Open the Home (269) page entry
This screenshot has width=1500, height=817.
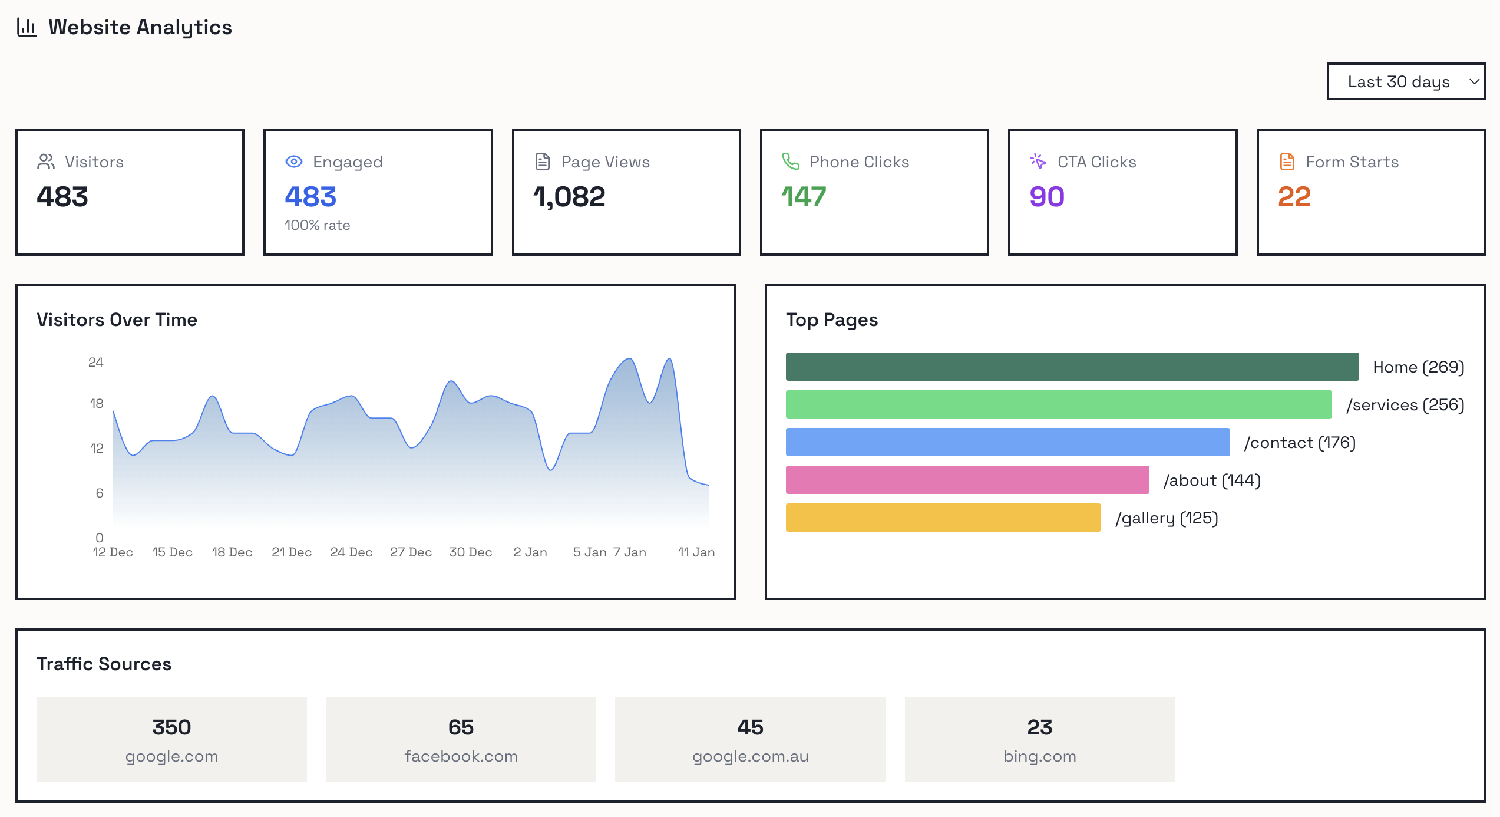point(1418,366)
